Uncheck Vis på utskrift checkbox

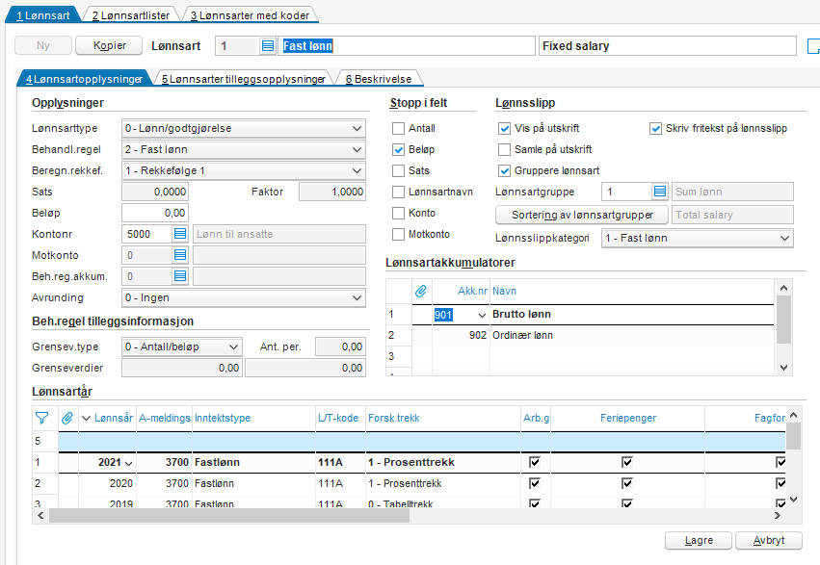(x=505, y=128)
